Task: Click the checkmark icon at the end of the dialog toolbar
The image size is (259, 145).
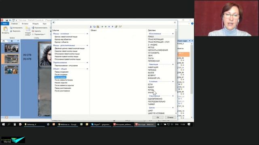Action: click(121, 27)
